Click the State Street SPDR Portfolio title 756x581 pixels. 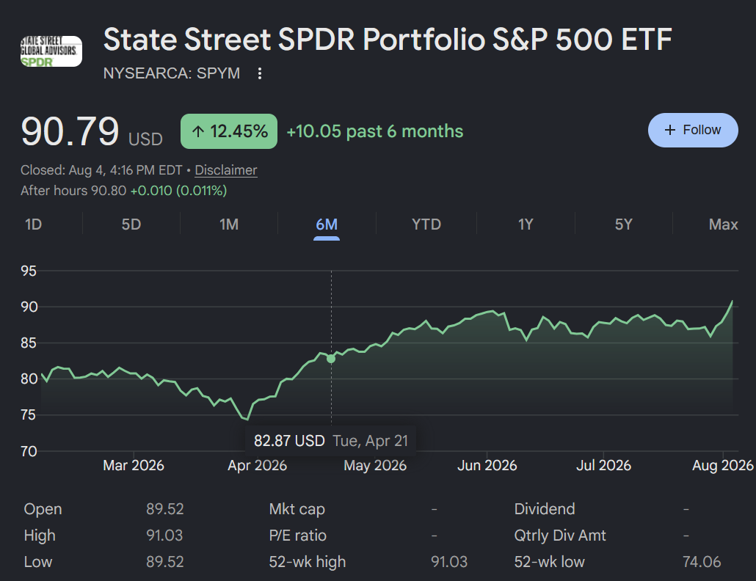[x=388, y=39]
